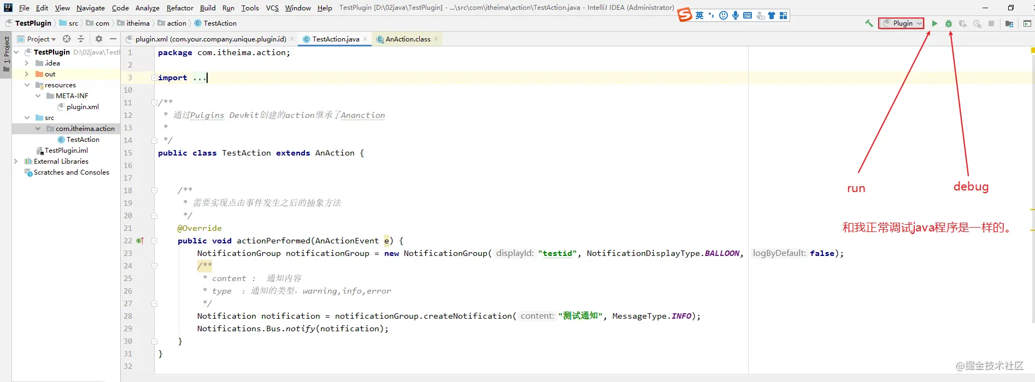Close the TestAction.java tab

365,39
